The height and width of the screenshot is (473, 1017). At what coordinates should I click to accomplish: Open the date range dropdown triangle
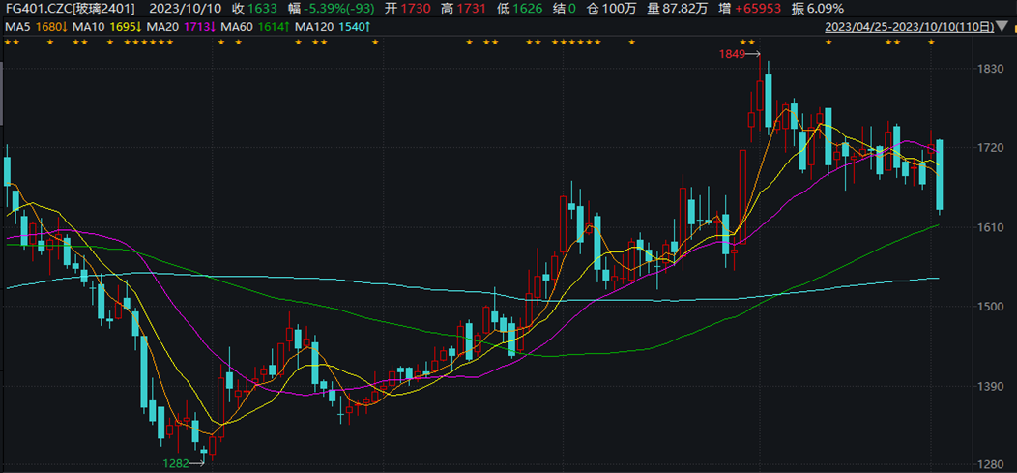pos(1002,27)
